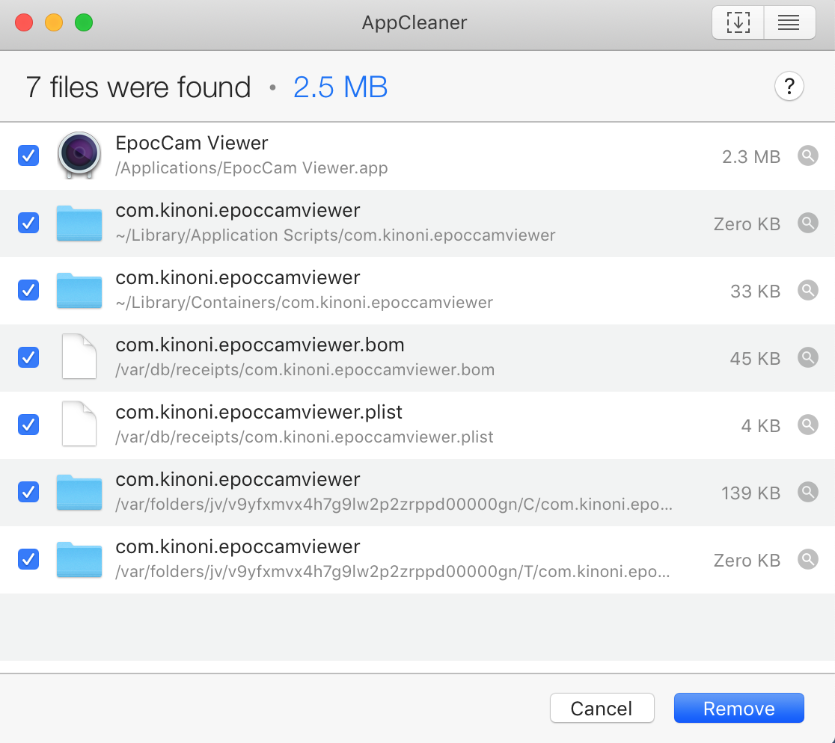
Task: Click folder icon of the /T/ temp entry
Action: click(x=79, y=560)
